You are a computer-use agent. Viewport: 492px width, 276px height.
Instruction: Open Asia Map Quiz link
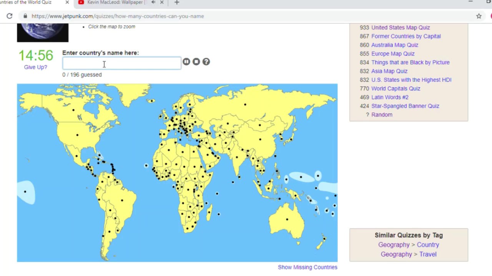389,71
